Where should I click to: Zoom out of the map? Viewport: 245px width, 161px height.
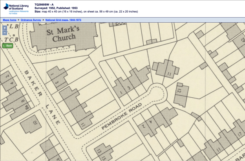point(5,33)
